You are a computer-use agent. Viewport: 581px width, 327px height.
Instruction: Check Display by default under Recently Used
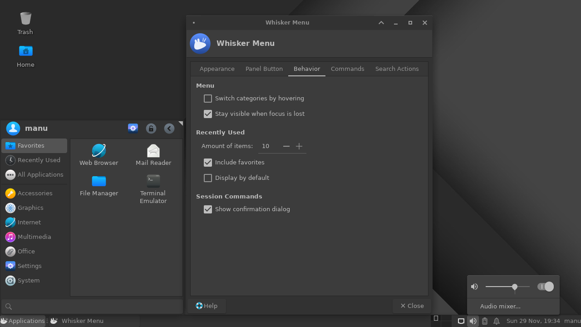click(207, 178)
